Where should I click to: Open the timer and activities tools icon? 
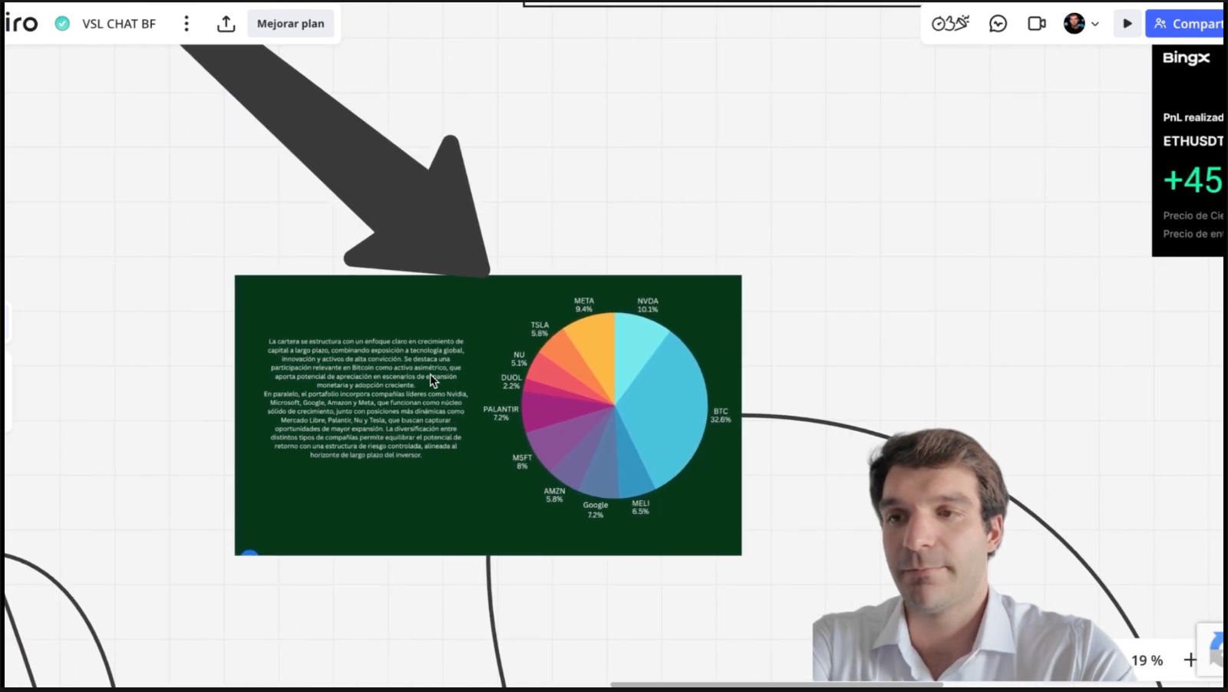950,24
